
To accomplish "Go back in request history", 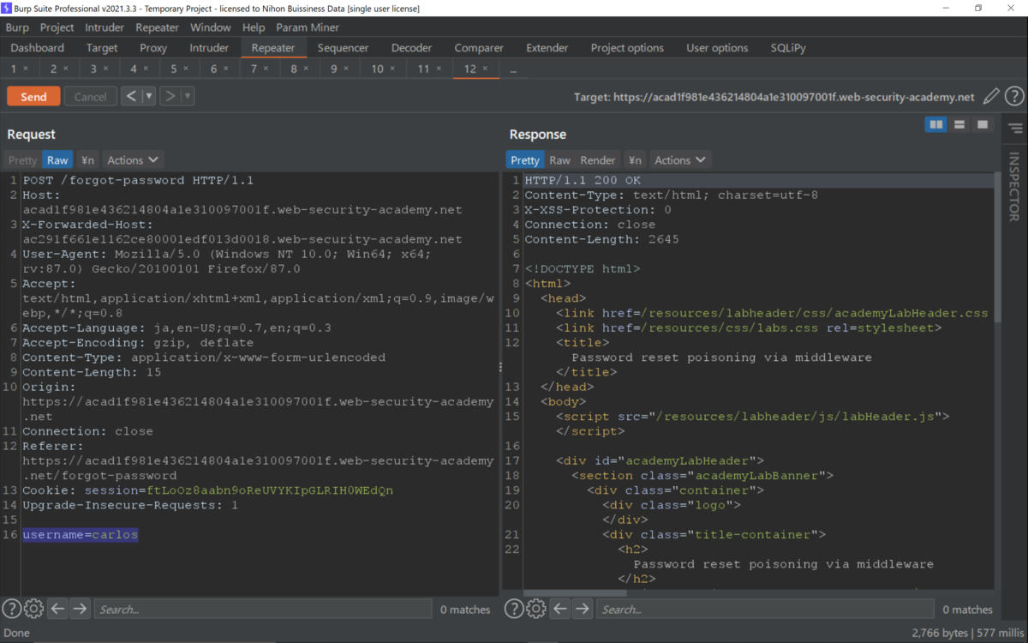I will pos(131,96).
